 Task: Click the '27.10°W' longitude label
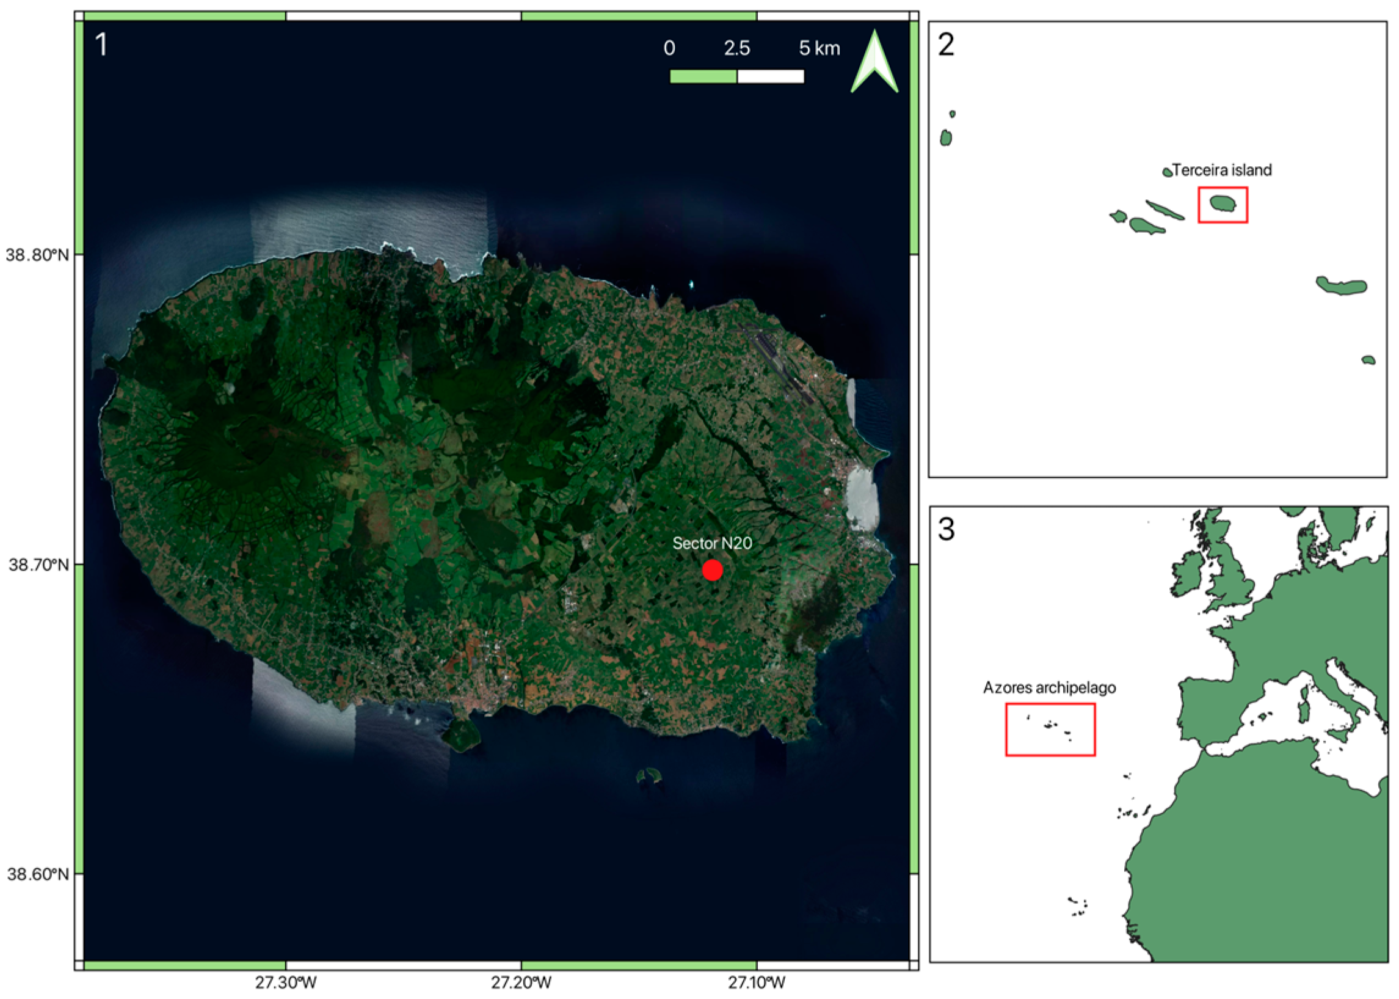pos(757,983)
